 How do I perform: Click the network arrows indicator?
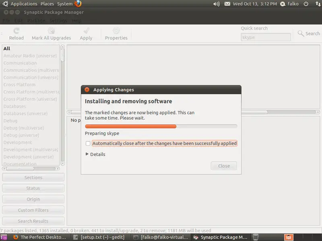(318, 4)
